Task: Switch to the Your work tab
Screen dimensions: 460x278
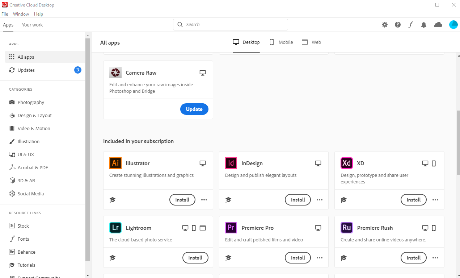Action: pos(32,25)
